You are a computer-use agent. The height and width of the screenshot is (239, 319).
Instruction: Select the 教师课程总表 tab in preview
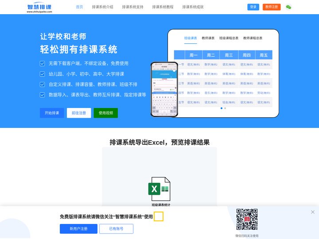(253, 38)
